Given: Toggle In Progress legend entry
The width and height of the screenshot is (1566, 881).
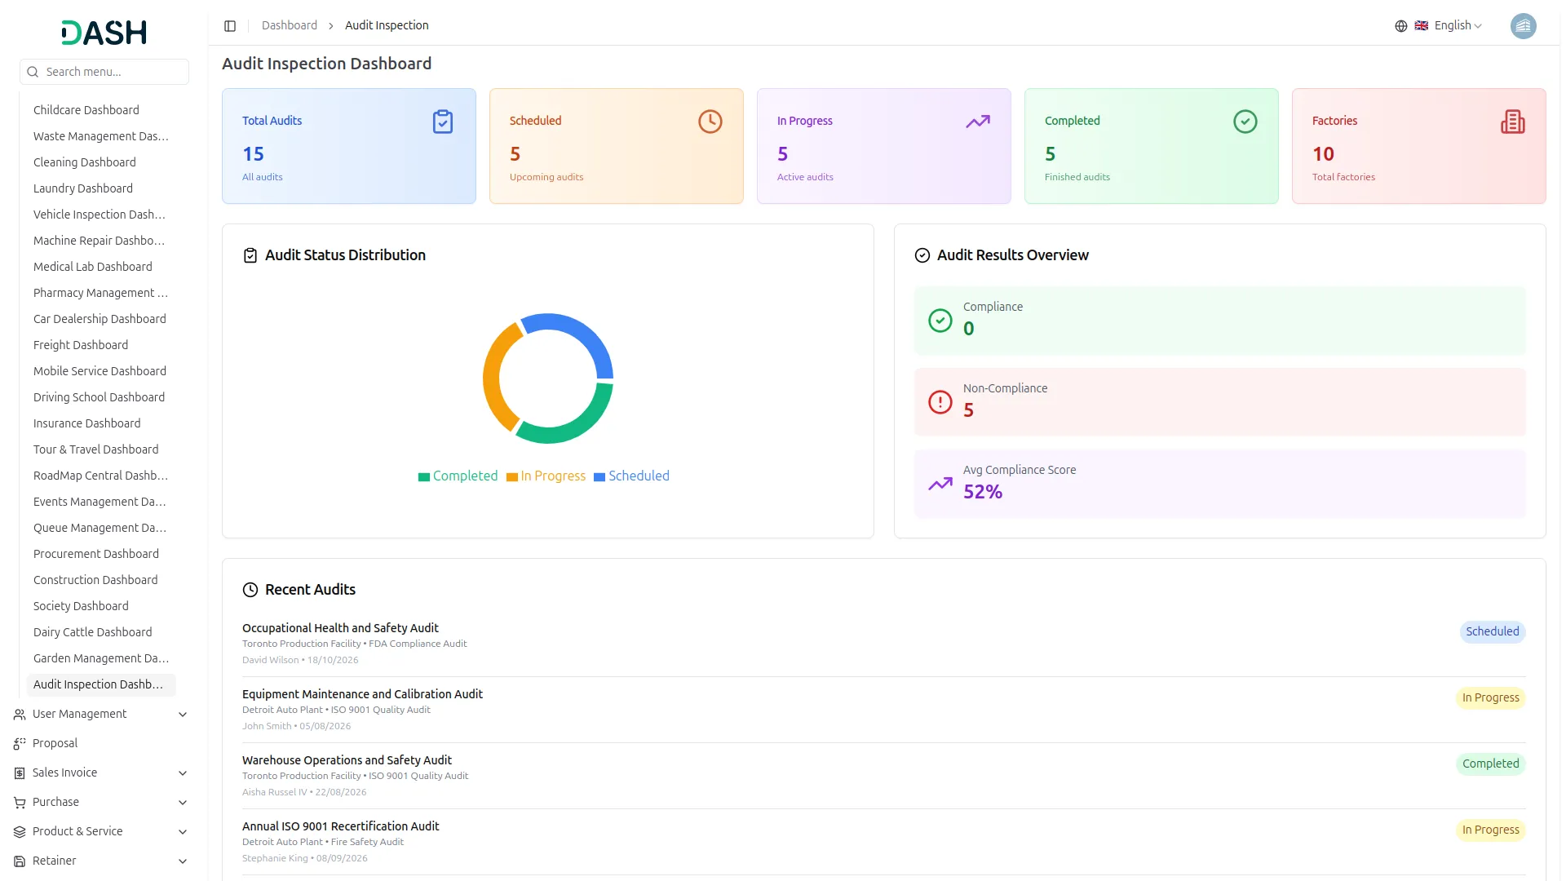Looking at the screenshot, I should coord(546,476).
